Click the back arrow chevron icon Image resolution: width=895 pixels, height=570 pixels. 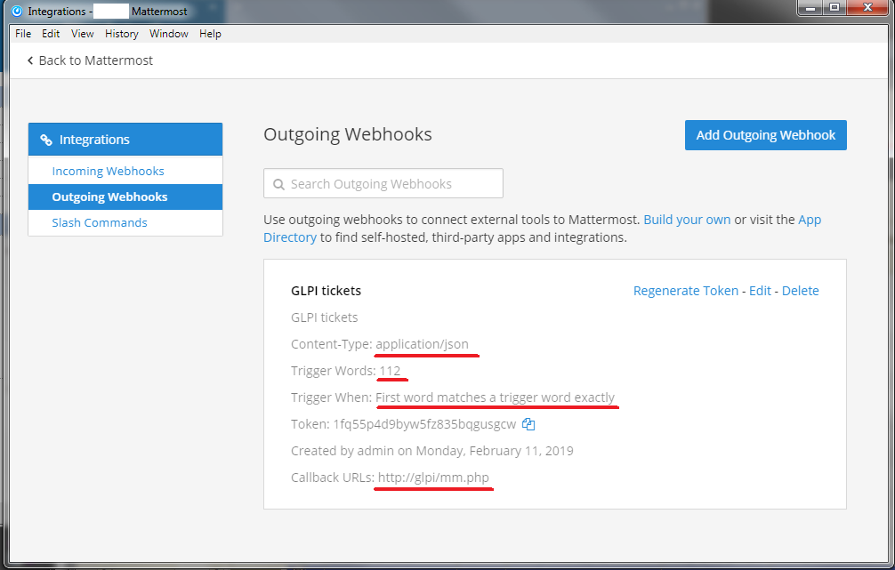(30, 60)
